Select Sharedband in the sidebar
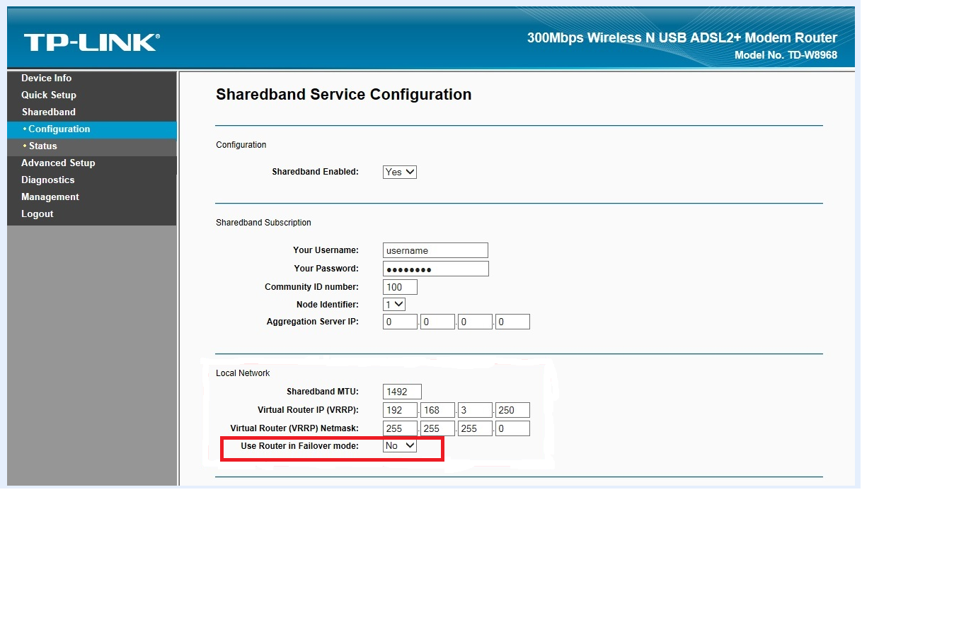This screenshot has height=644, width=954. (x=49, y=112)
